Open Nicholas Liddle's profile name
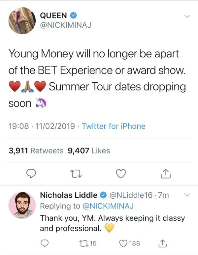Screen dimensions: 198x255 click(x=69, y=195)
